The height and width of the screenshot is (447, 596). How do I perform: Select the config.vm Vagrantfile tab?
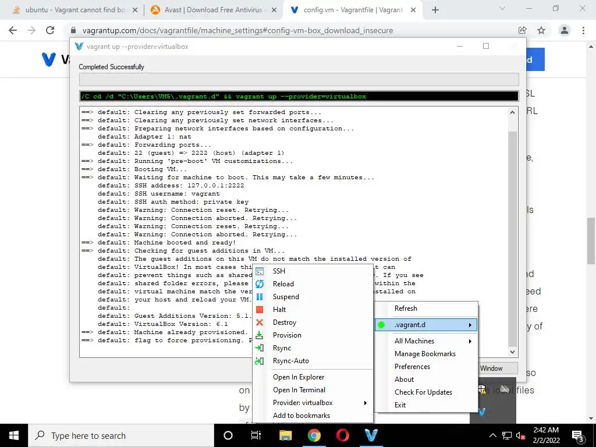click(x=353, y=10)
